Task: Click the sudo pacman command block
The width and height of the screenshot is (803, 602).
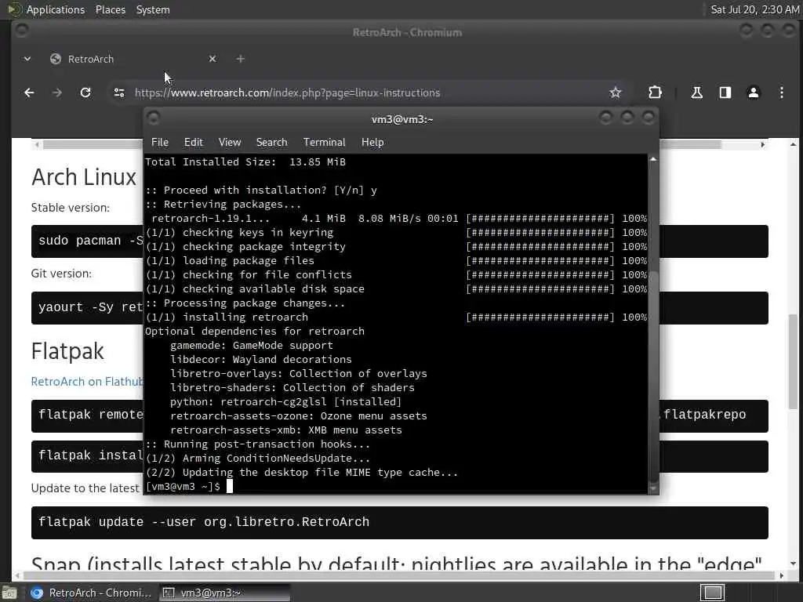Action: click(87, 241)
